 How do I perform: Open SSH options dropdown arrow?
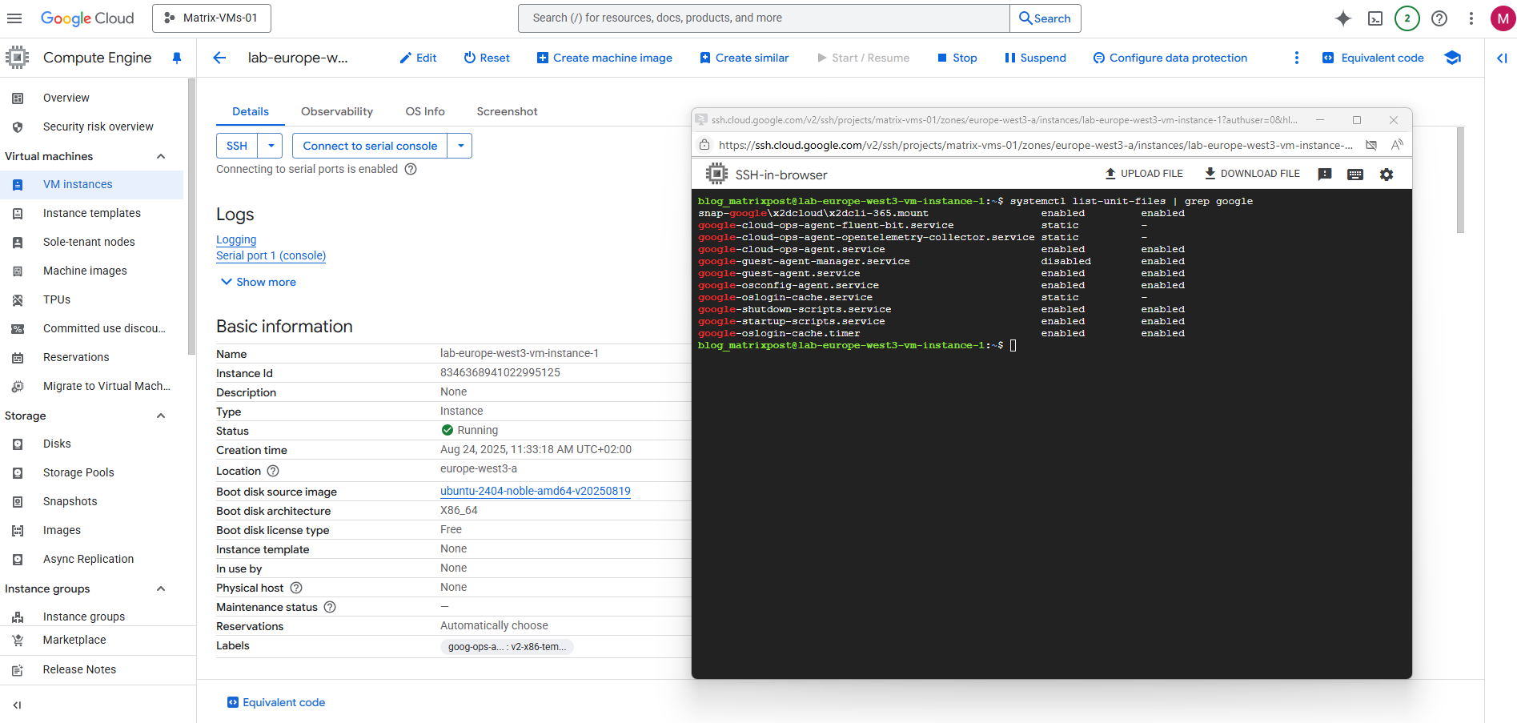[x=271, y=146]
